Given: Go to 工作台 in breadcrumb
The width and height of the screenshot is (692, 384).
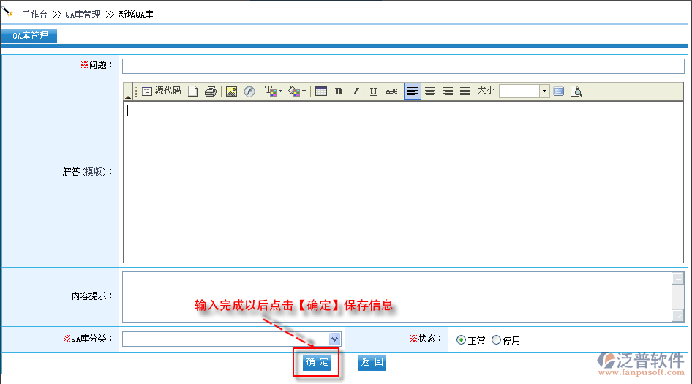Looking at the screenshot, I should click(34, 15).
